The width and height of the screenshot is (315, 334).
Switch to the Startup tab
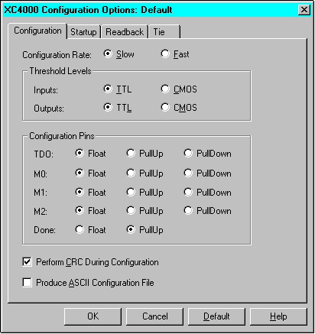coord(83,32)
